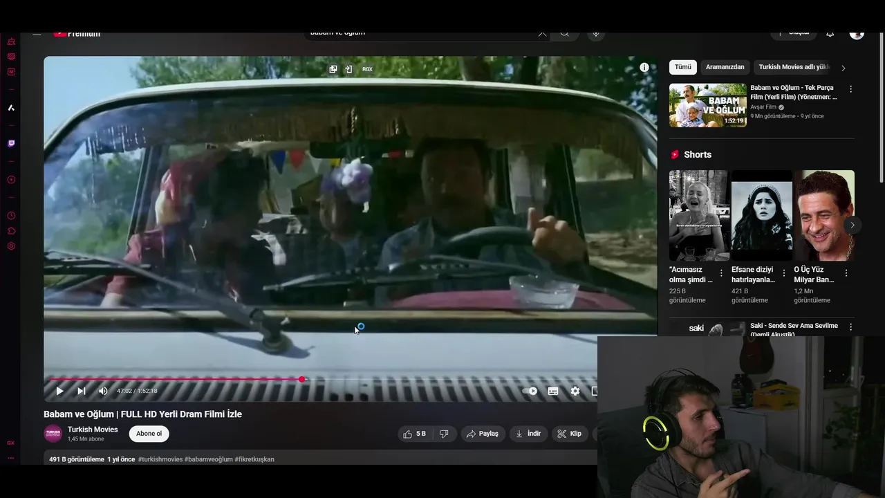Open the Efsane diziyi hatırlayanla... short thumbnail
Viewport: 885px width, 498px height.
tap(761, 215)
